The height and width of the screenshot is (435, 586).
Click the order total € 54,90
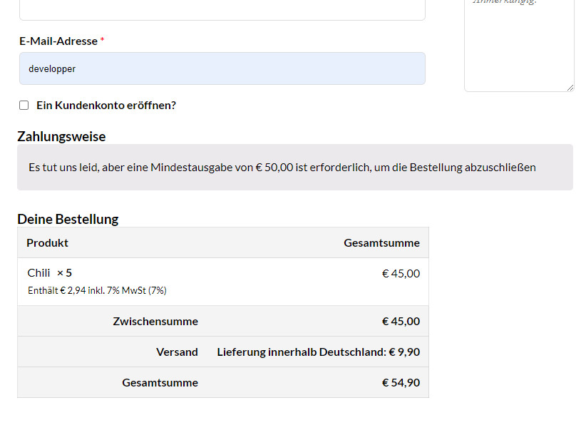[401, 382]
